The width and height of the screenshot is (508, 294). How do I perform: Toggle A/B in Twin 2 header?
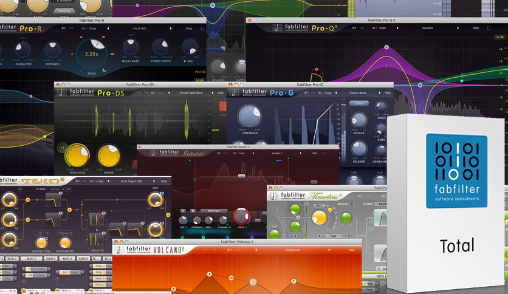92,182
